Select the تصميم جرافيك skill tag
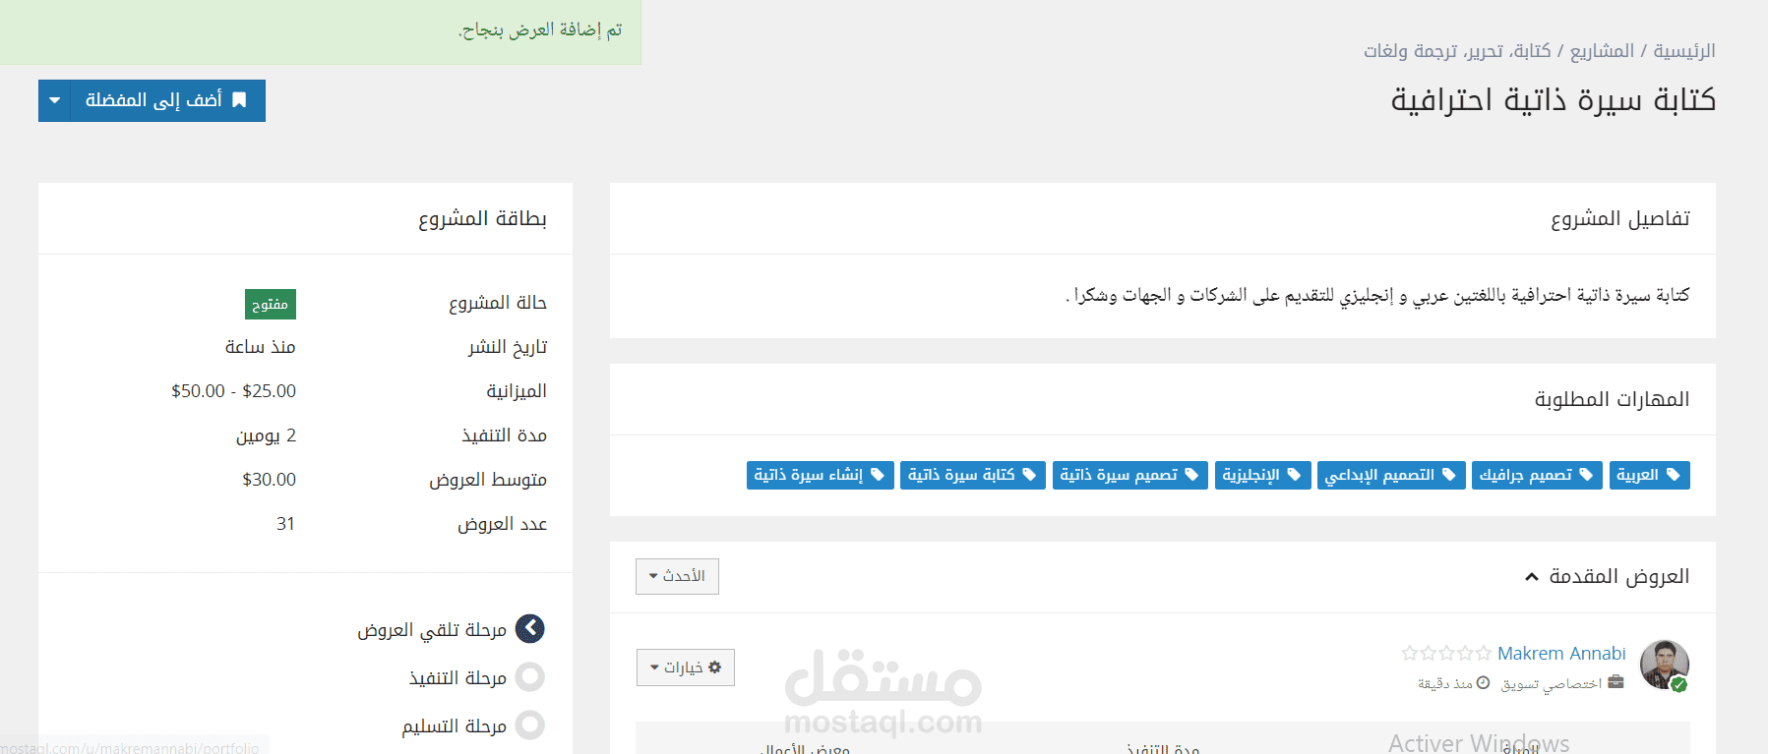1768x754 pixels. click(x=1537, y=475)
